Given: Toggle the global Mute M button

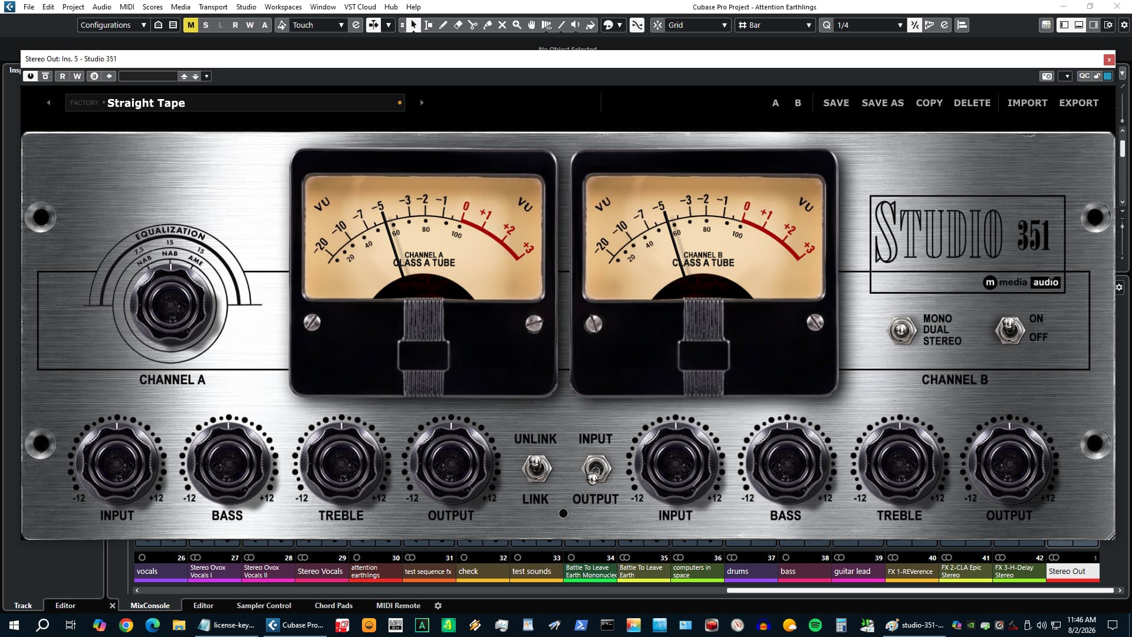Looking at the screenshot, I should (x=190, y=25).
